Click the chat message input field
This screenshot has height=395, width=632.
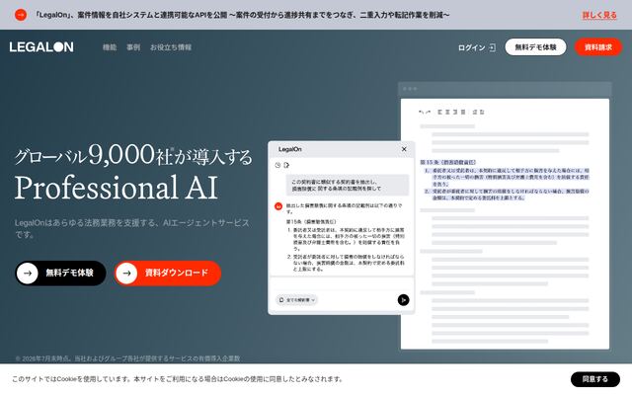tap(342, 284)
